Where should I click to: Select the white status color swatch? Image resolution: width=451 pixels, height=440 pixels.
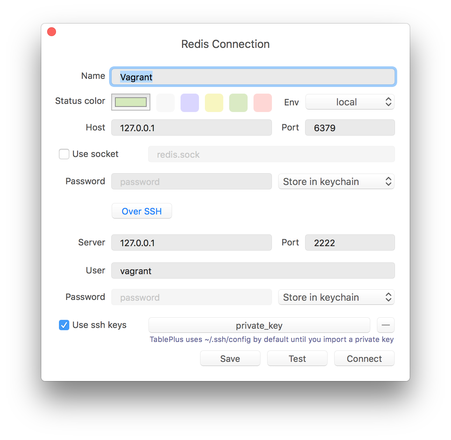tap(165, 102)
